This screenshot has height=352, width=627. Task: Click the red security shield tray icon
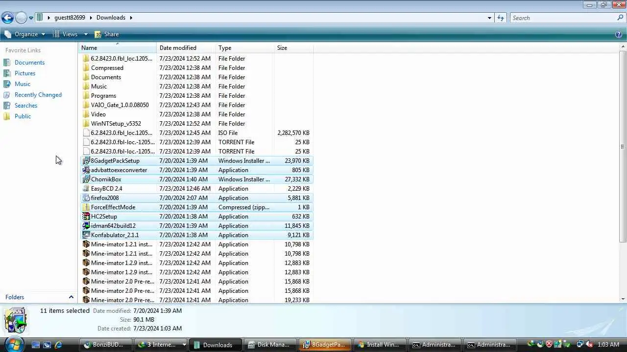click(549, 345)
